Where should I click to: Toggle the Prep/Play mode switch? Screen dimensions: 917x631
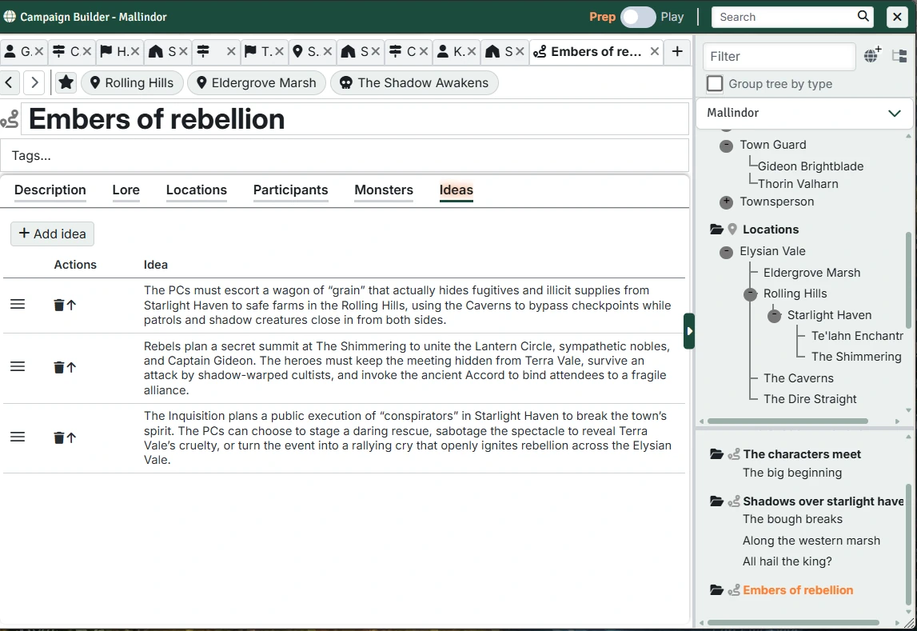tap(638, 17)
